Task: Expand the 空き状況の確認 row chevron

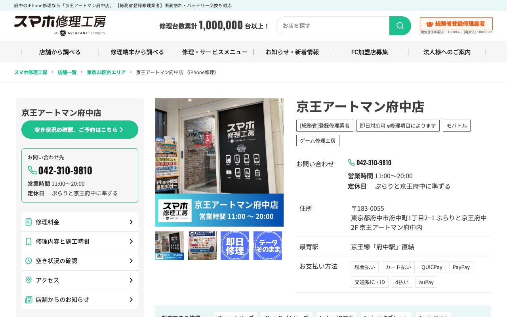Action: pyautogui.click(x=131, y=261)
